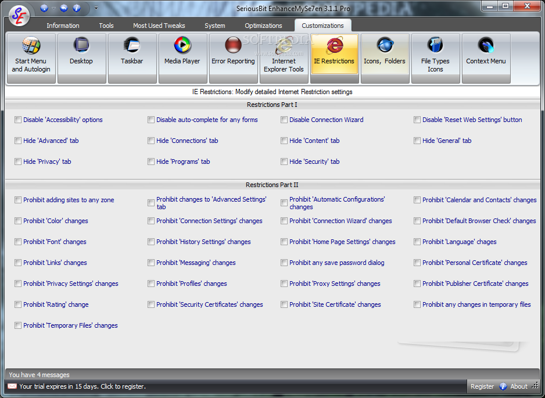Switch to the Information tab
The image size is (545, 398).
coord(63,26)
